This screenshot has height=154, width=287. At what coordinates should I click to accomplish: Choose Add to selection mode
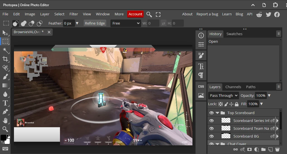click(24, 23)
